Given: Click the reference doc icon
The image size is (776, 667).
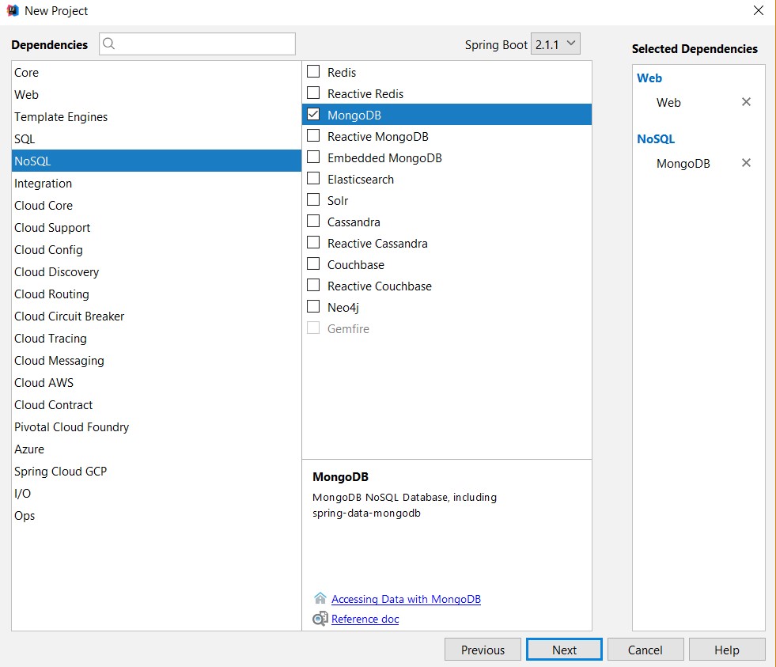Looking at the screenshot, I should pyautogui.click(x=320, y=619).
